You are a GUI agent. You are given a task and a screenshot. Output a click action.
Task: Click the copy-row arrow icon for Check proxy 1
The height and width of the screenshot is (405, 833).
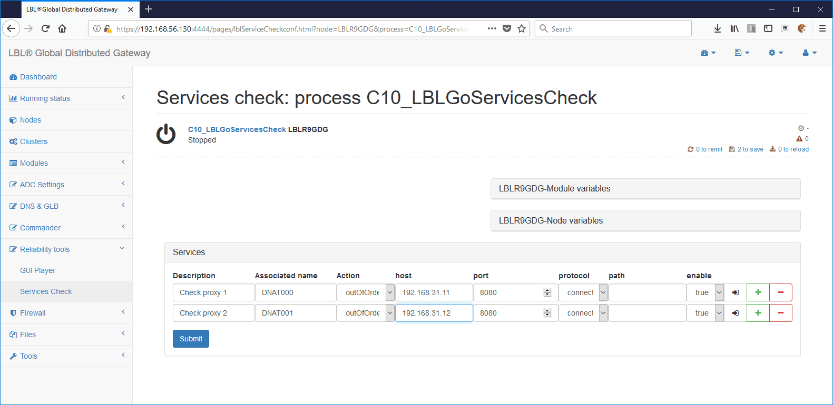point(736,292)
